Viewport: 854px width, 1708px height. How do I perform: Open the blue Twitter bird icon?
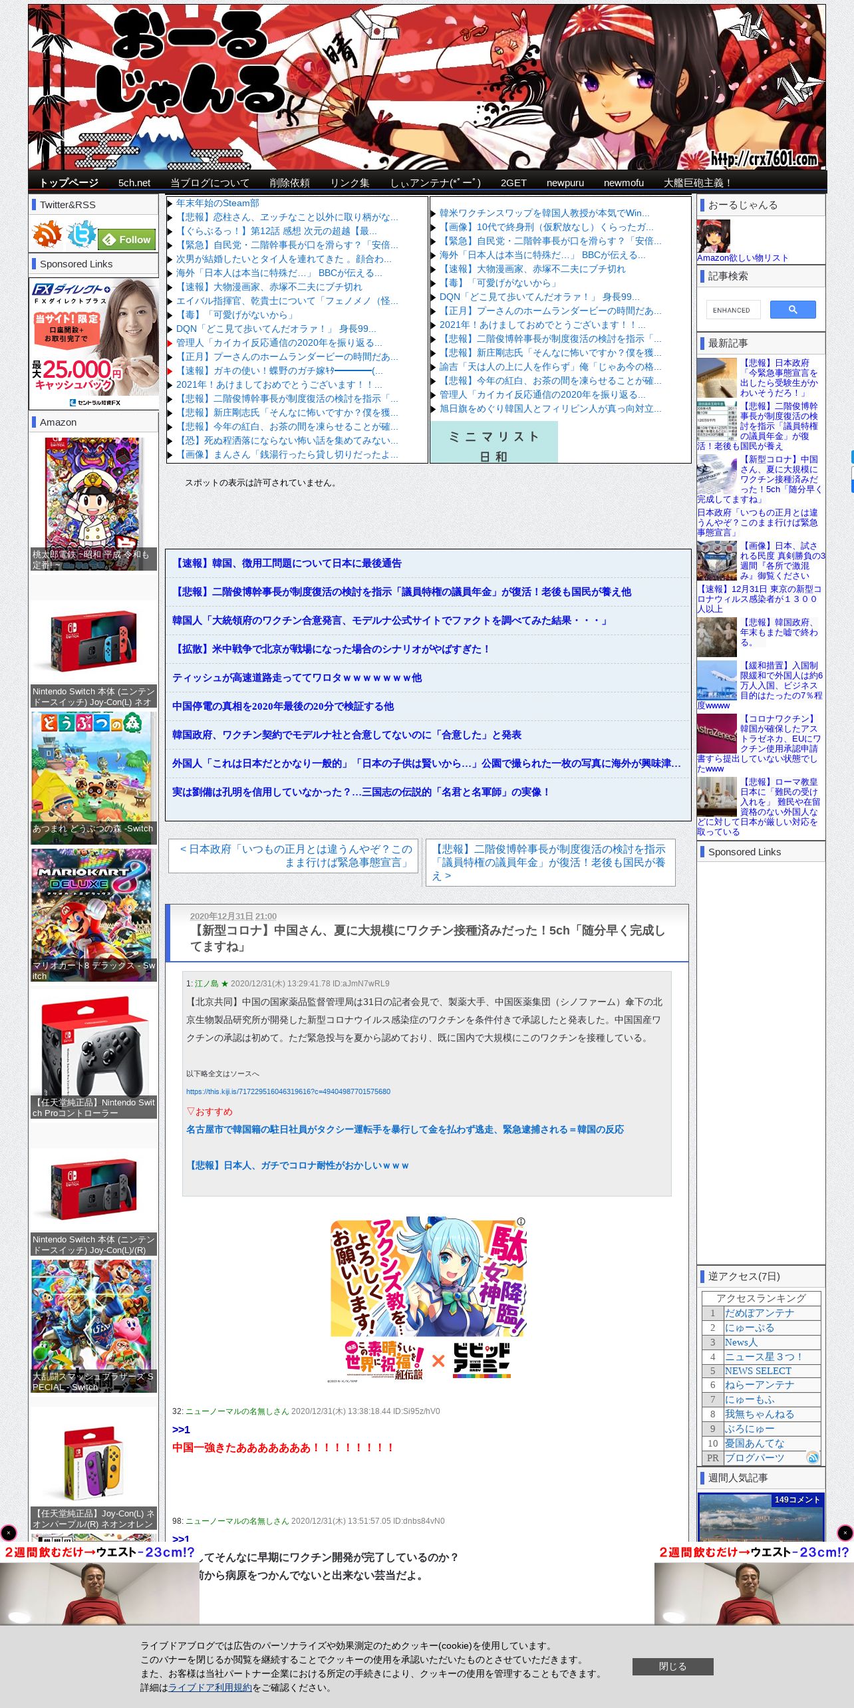coord(82,235)
